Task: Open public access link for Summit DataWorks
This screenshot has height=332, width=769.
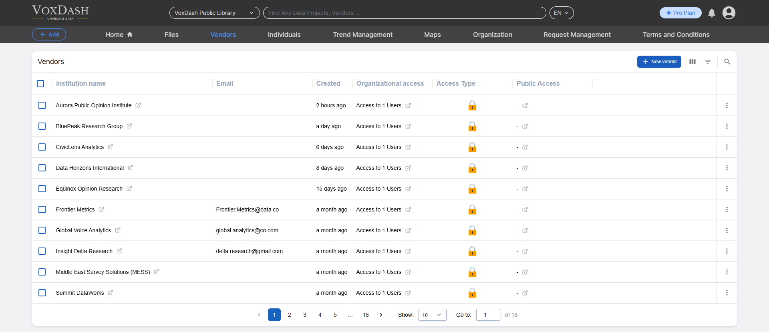Action: point(525,293)
